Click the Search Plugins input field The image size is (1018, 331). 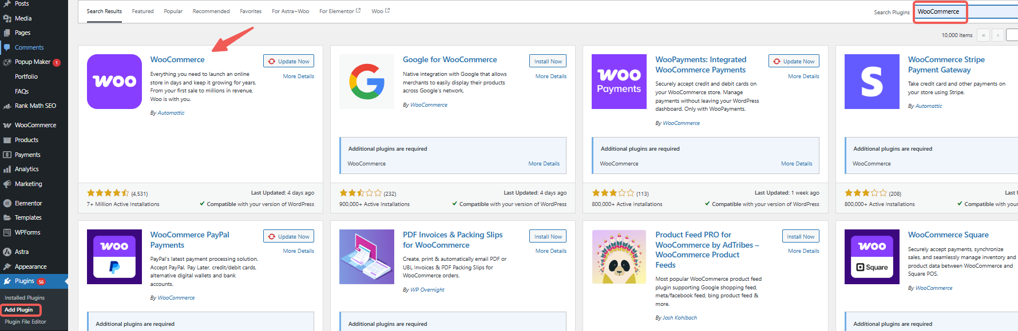967,11
